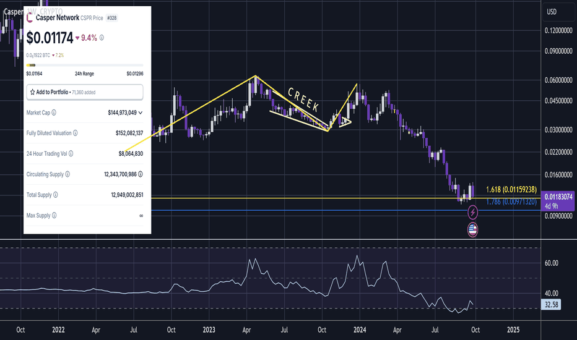Click the Casper Network logo icon

pyautogui.click(x=30, y=18)
